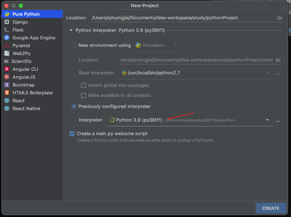Click the New Project window title

pos(145,6)
